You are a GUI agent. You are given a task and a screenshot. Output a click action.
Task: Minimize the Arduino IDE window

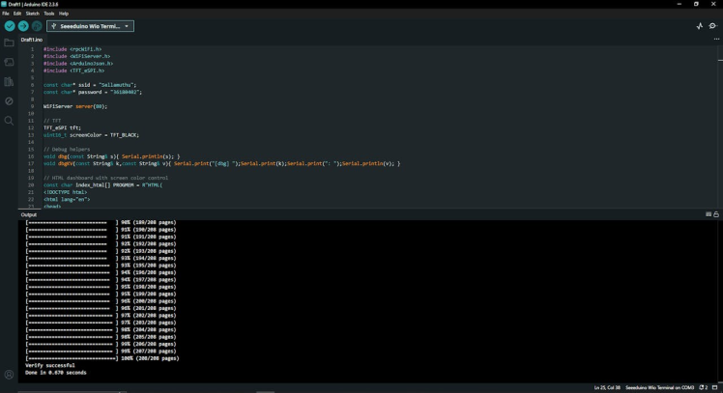coord(680,4)
